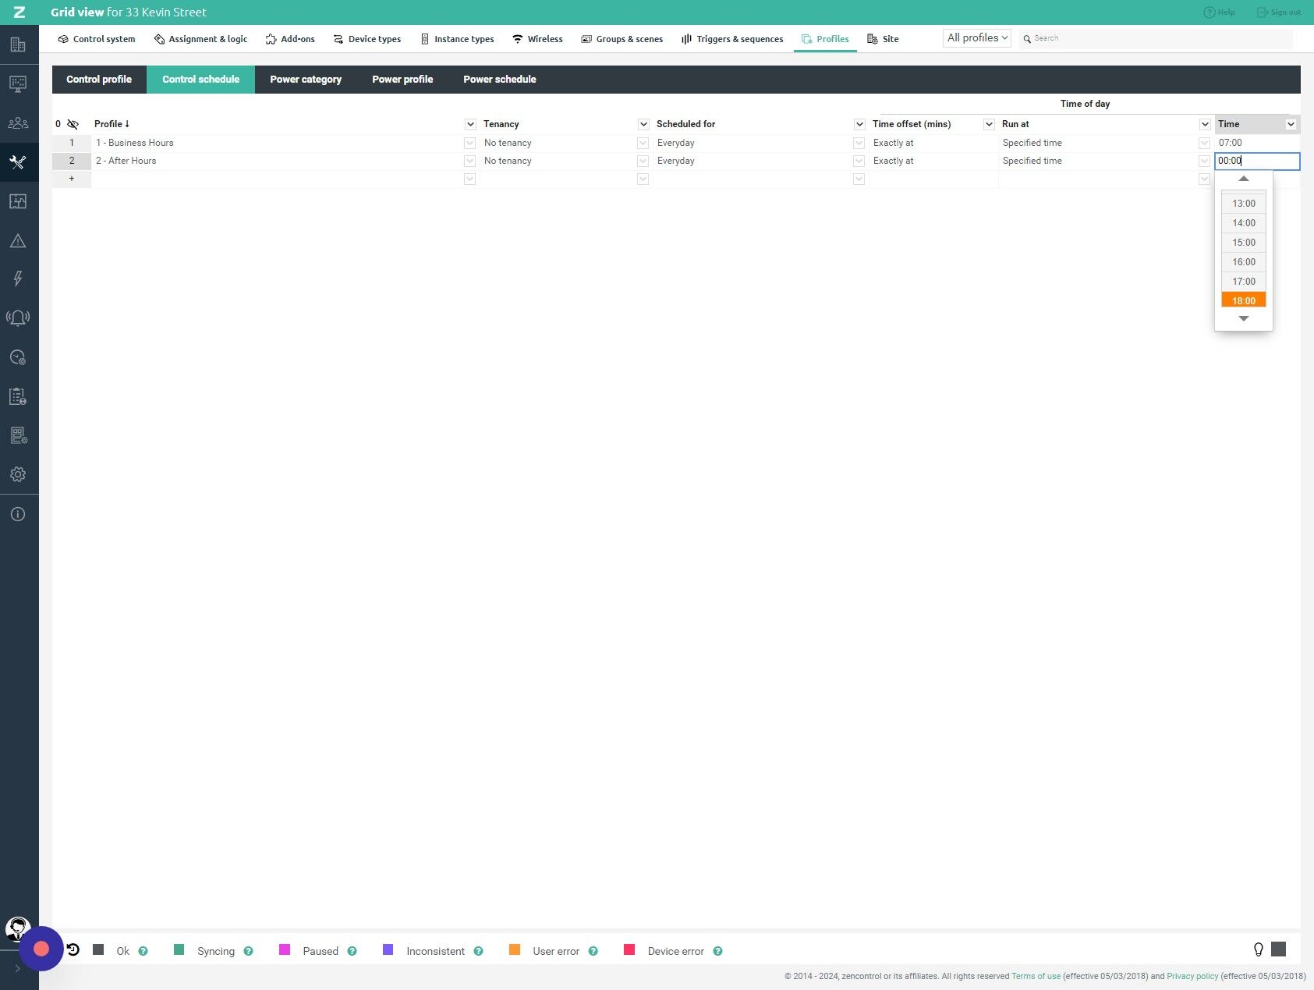Open the Privacy policy link
Viewport: 1314px width, 990px height.
point(1192,976)
